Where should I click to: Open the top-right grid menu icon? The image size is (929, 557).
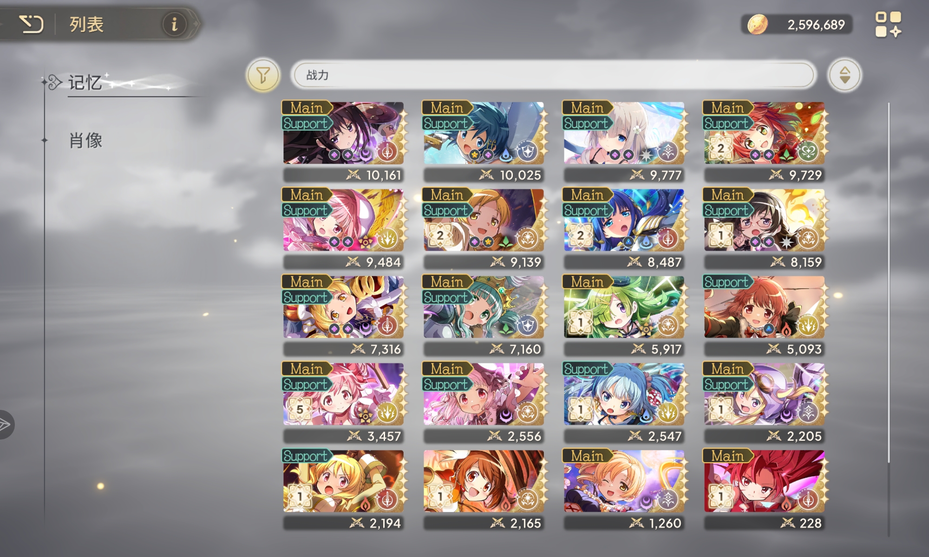(x=888, y=24)
